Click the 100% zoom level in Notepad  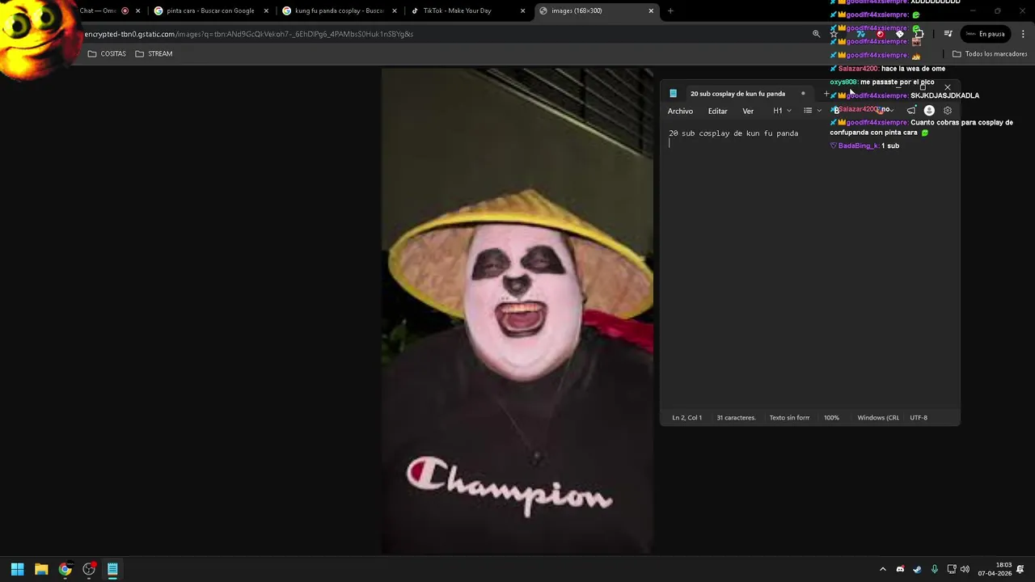831,418
